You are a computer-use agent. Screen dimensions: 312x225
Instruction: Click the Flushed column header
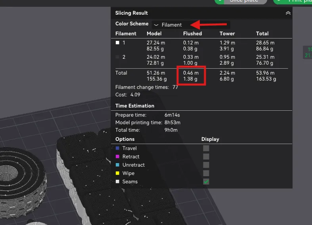pyautogui.click(x=192, y=34)
